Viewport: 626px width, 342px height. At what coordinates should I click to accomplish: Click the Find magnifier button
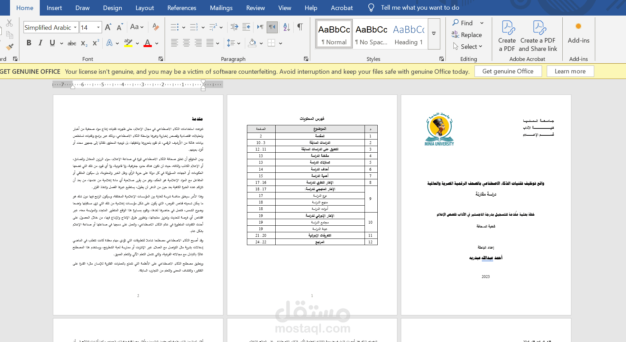(463, 23)
